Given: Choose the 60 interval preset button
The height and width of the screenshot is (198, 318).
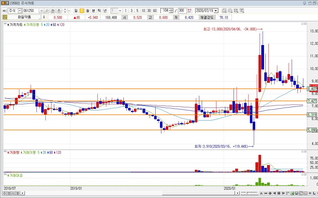Looking at the screenshot, I should coord(155,11).
